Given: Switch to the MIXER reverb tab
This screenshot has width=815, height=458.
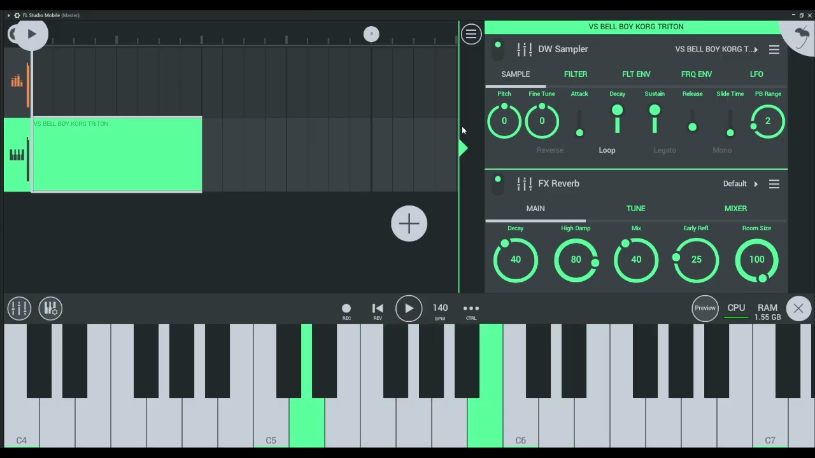Looking at the screenshot, I should point(735,209).
